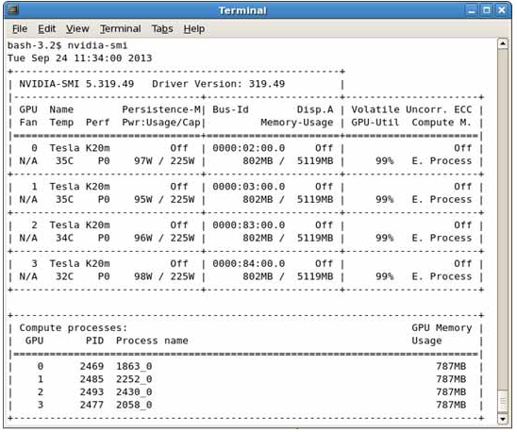Click the Volatile Uncorr. ECC header
Viewport: 517px width, 432px height.
[411, 109]
